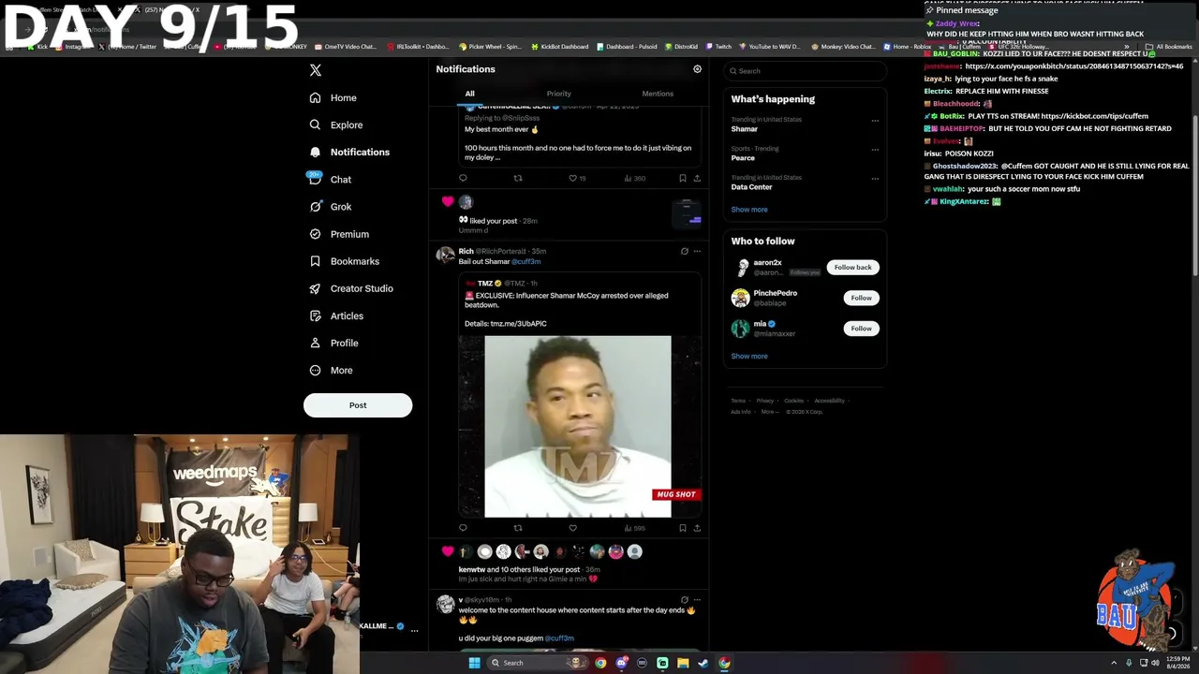The height and width of the screenshot is (674, 1199).
Task: Open the DistroKid bookmark
Action: point(681,47)
